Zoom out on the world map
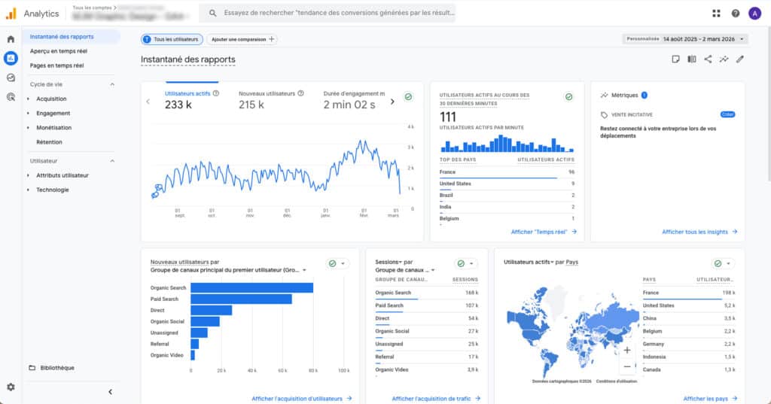Viewport: 771px width, 404px height. [627, 366]
